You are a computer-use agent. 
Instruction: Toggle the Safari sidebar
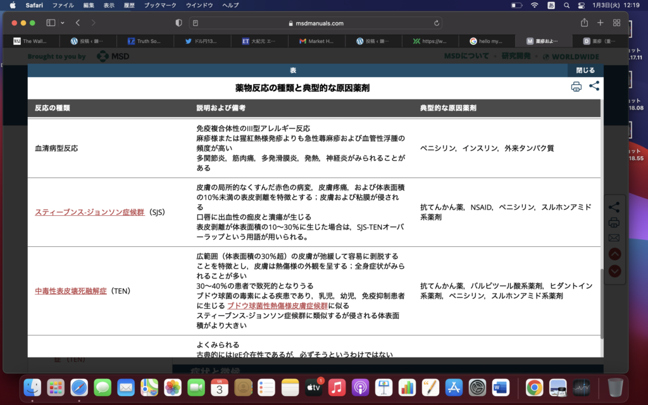(x=51, y=23)
